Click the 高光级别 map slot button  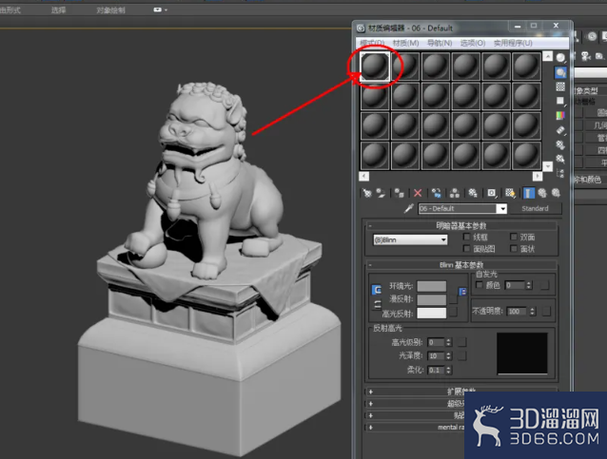coord(461,342)
